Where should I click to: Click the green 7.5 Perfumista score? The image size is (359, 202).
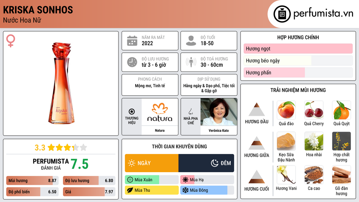tap(79, 164)
